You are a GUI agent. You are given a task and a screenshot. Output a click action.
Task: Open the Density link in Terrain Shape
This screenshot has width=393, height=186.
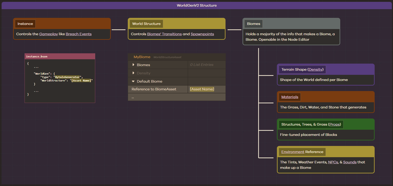pyautogui.click(x=316, y=70)
